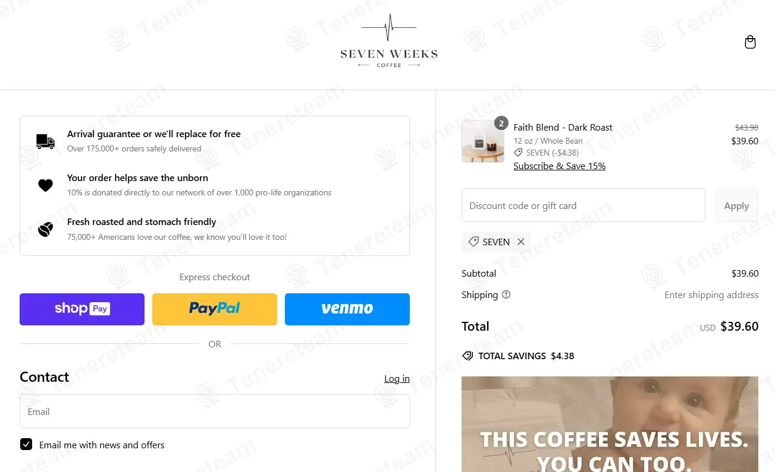Click the heart icon beside donation message
This screenshot has height=472, width=775.
pyautogui.click(x=46, y=185)
